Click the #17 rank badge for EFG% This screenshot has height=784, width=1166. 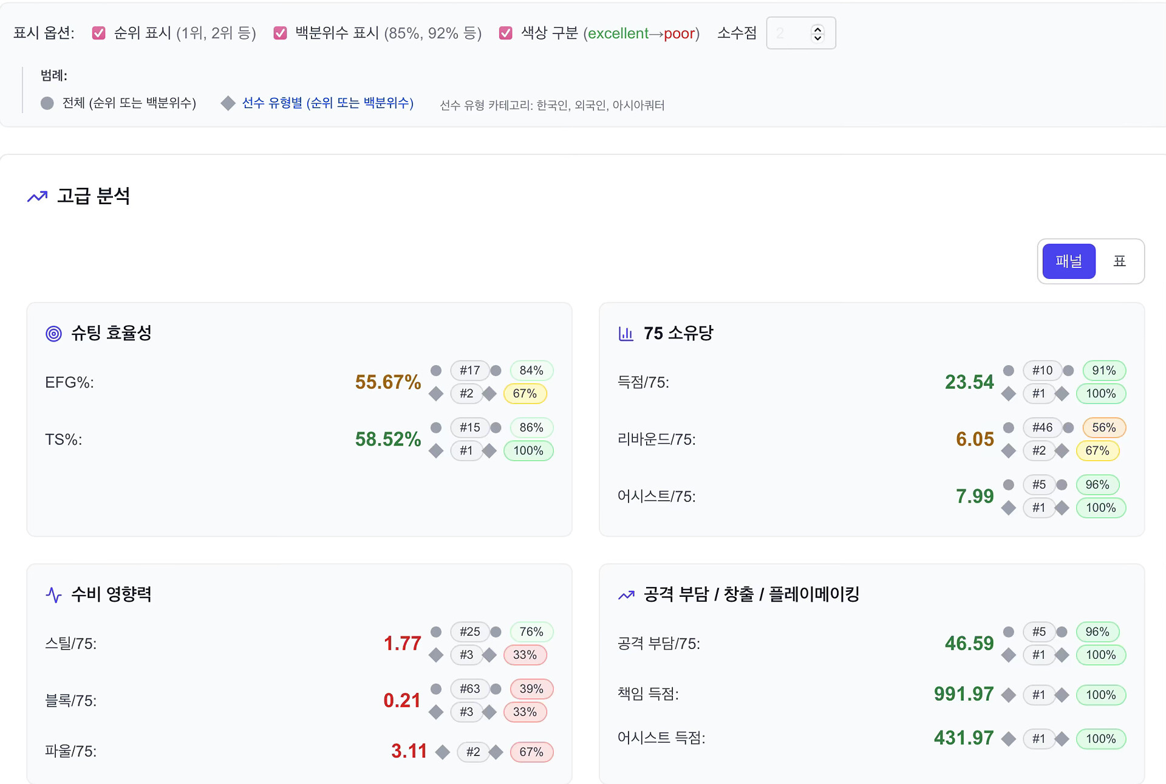(469, 370)
